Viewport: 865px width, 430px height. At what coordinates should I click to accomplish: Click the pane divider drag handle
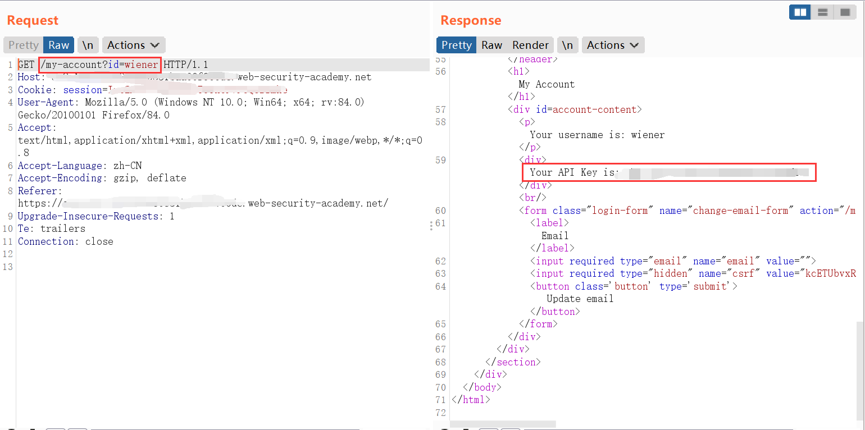coord(431,226)
